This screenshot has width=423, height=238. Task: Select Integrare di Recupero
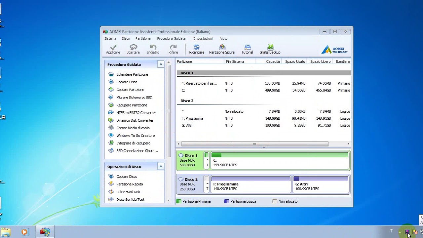click(x=133, y=143)
